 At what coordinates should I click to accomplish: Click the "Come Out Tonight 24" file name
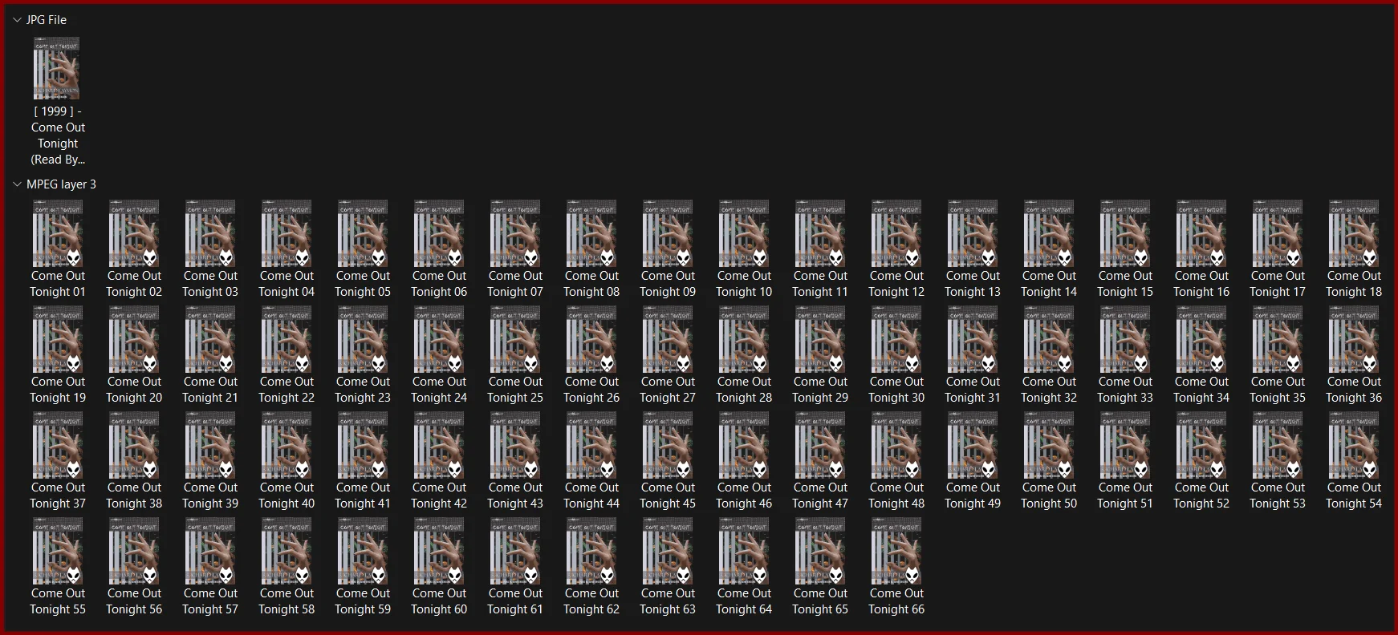click(x=439, y=390)
